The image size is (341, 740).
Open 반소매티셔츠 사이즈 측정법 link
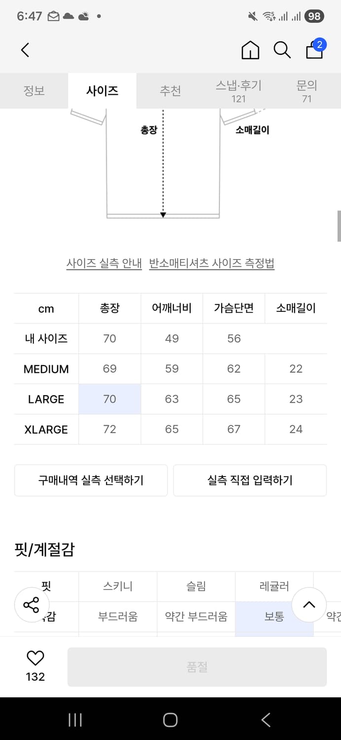212,263
